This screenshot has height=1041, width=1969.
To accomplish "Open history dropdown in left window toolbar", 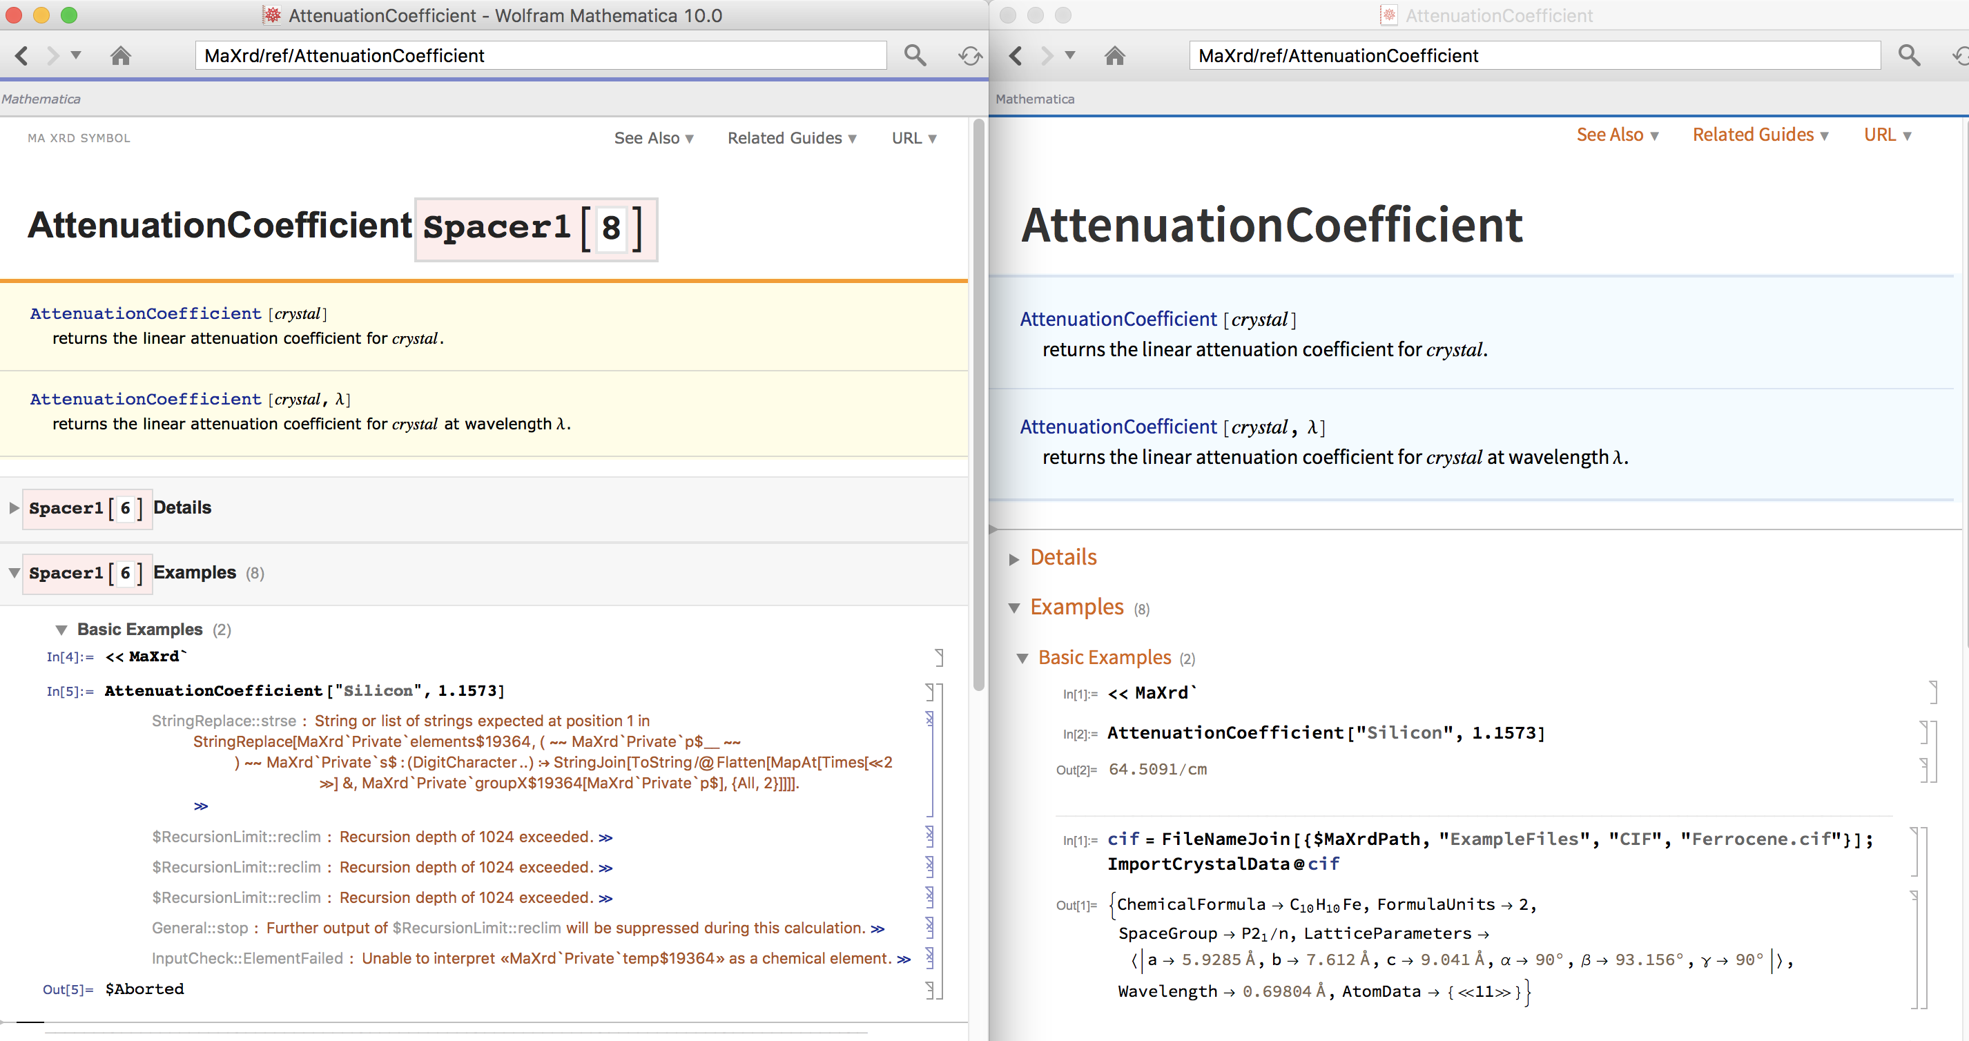I will click(76, 55).
